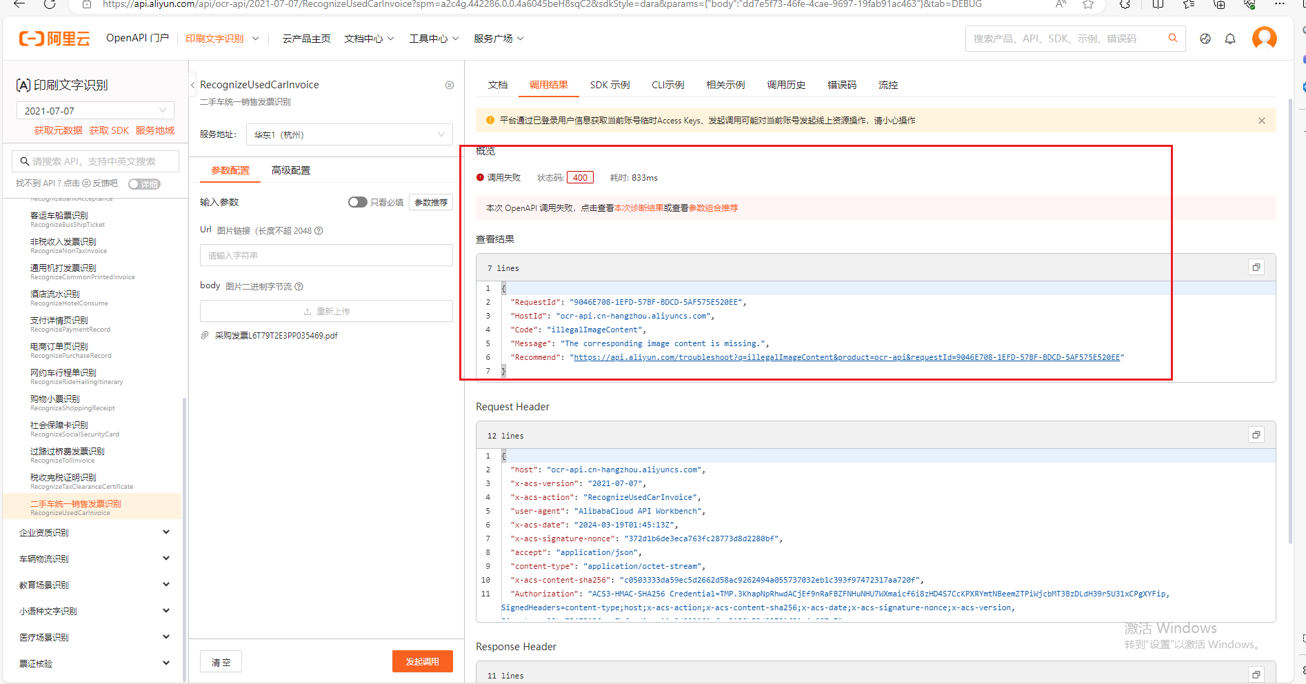This screenshot has width=1306, height=684.
Task: Copy the Response Header JSON
Action: pos(1256,675)
